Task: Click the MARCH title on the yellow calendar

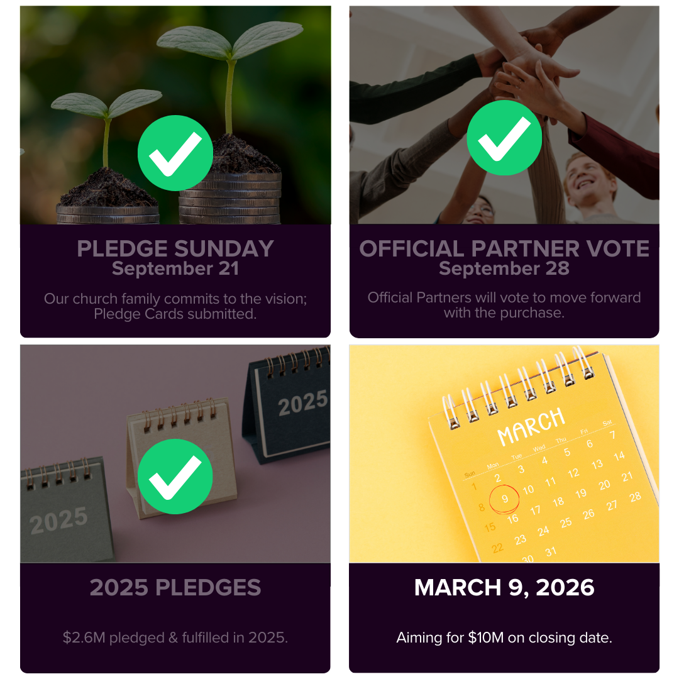Action: click(x=531, y=426)
